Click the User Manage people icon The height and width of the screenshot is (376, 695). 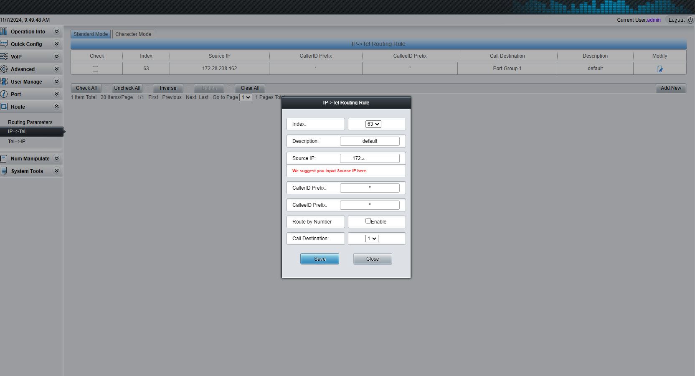click(4, 81)
